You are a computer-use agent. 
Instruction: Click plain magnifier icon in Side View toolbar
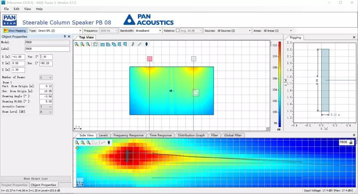pos(89,143)
